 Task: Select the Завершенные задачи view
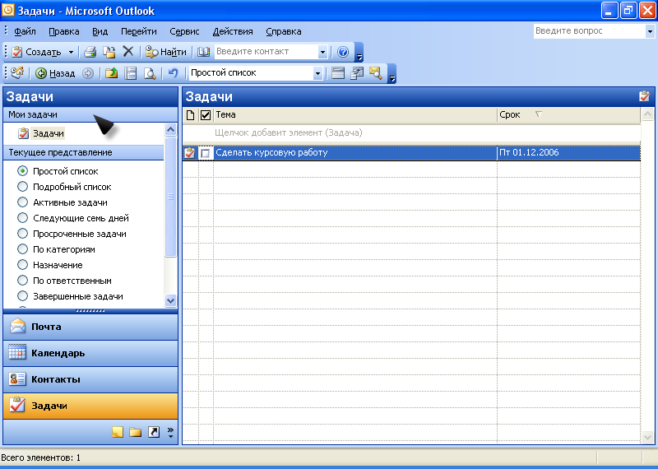23,296
